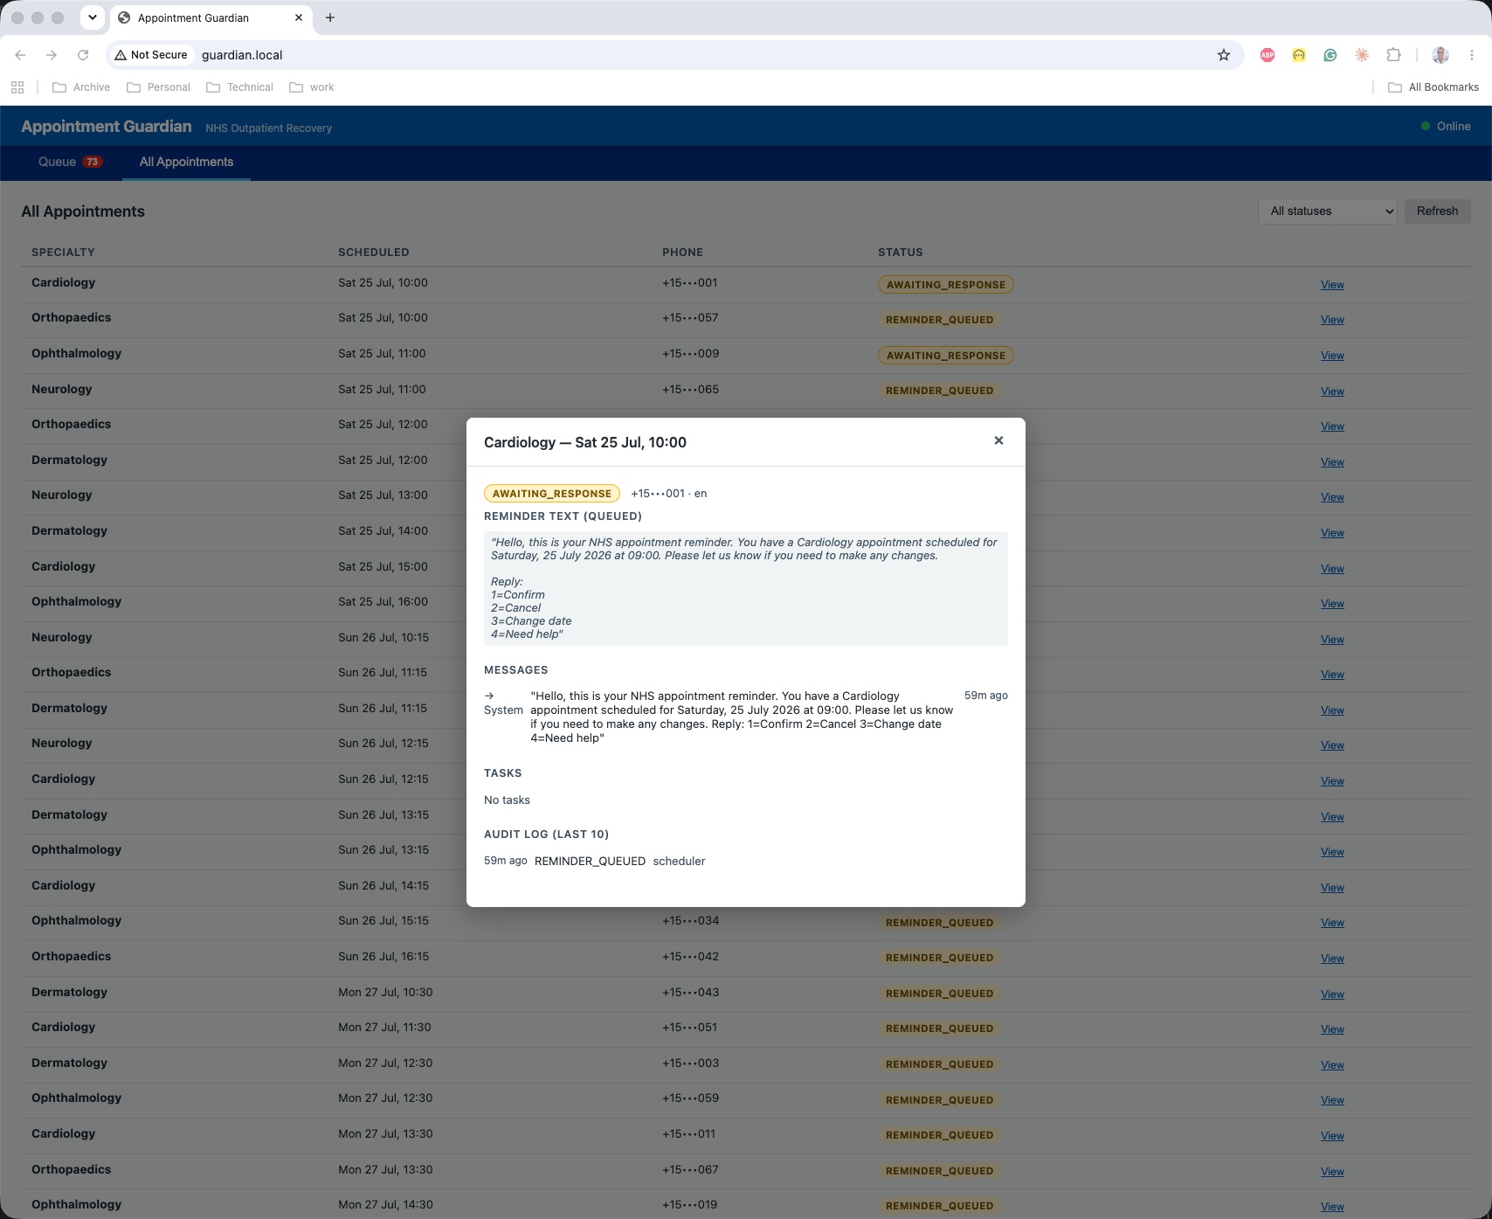Image resolution: width=1492 pixels, height=1219 pixels.
Task: Close the Appointment Guardian tab
Action: (299, 17)
